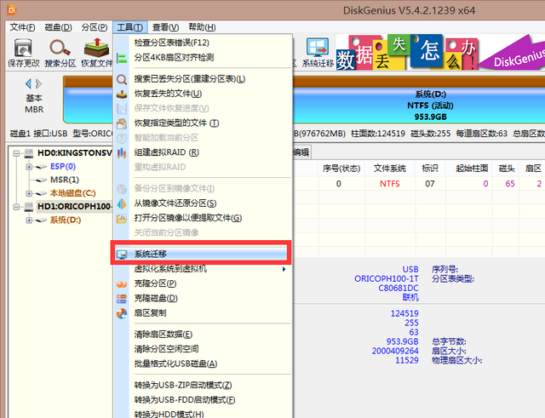
Task: Click the DiskGenius data recovery banner ad
Action: coord(440,52)
